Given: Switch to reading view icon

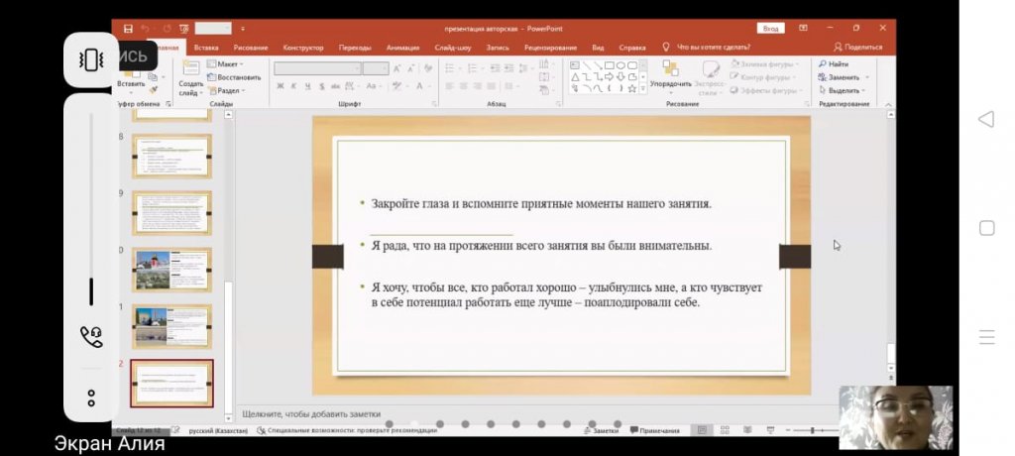Looking at the screenshot, I should pyautogui.click(x=747, y=430).
